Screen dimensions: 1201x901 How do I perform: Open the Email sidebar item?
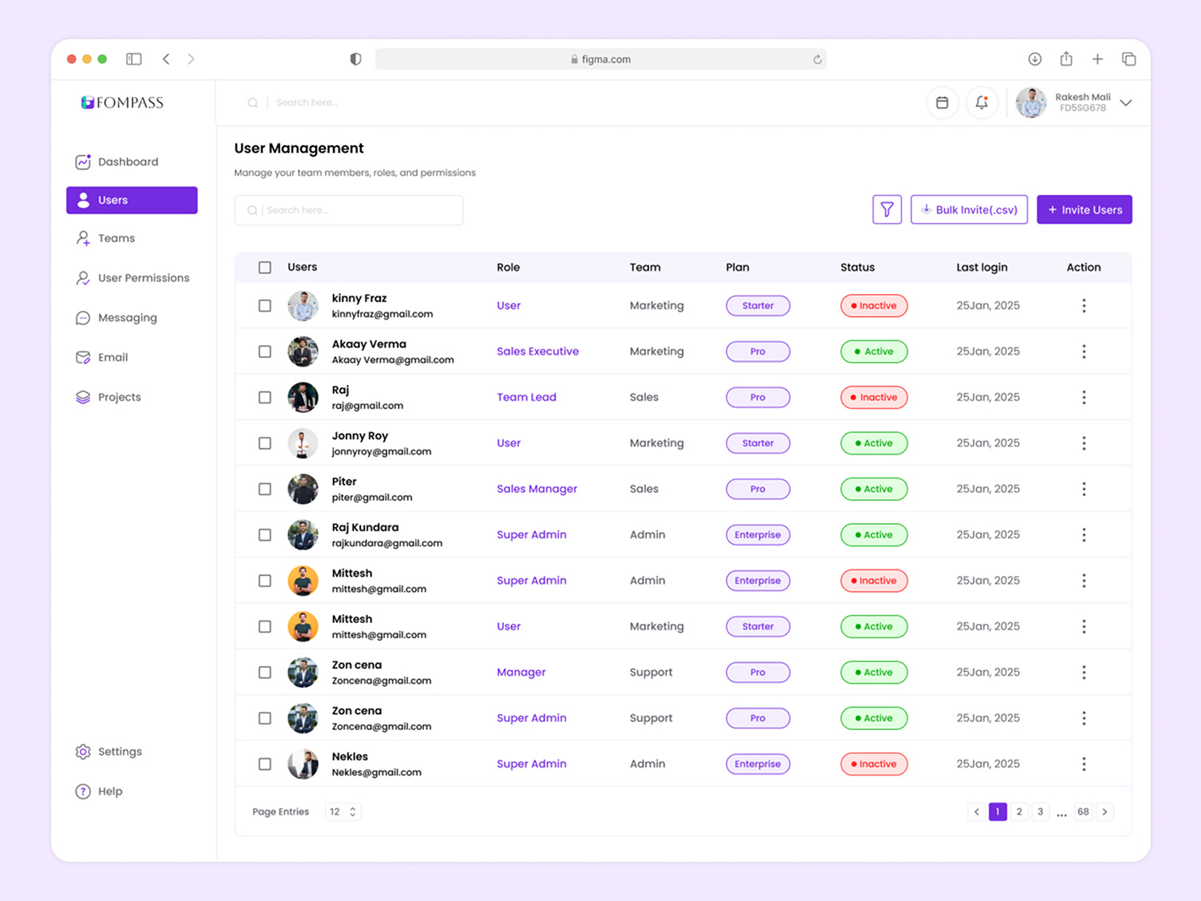tap(113, 357)
